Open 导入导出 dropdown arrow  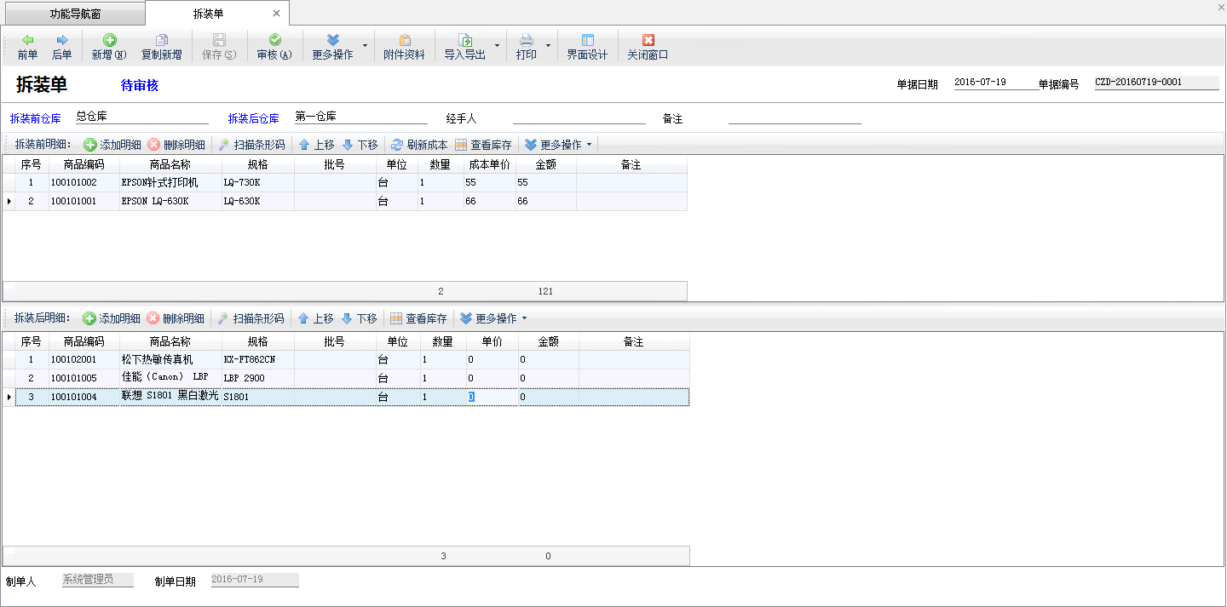click(x=497, y=45)
